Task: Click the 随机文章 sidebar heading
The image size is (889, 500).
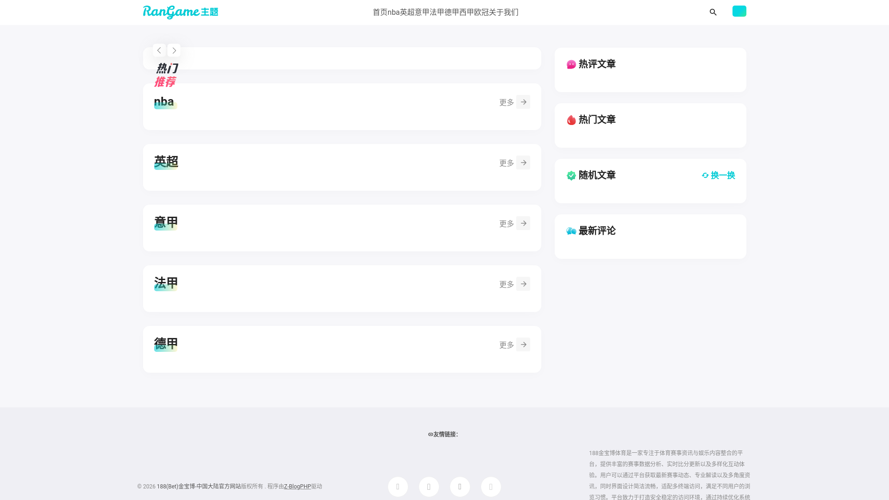Action: tap(597, 175)
